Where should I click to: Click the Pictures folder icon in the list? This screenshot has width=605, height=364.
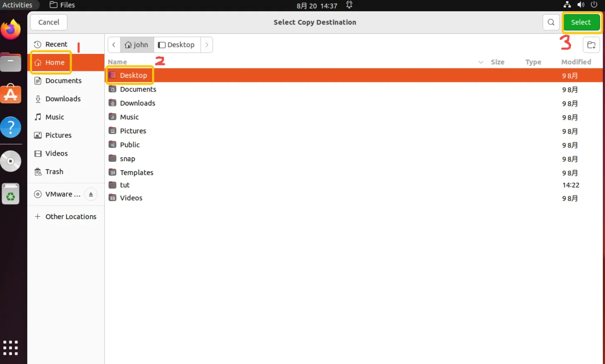point(113,130)
